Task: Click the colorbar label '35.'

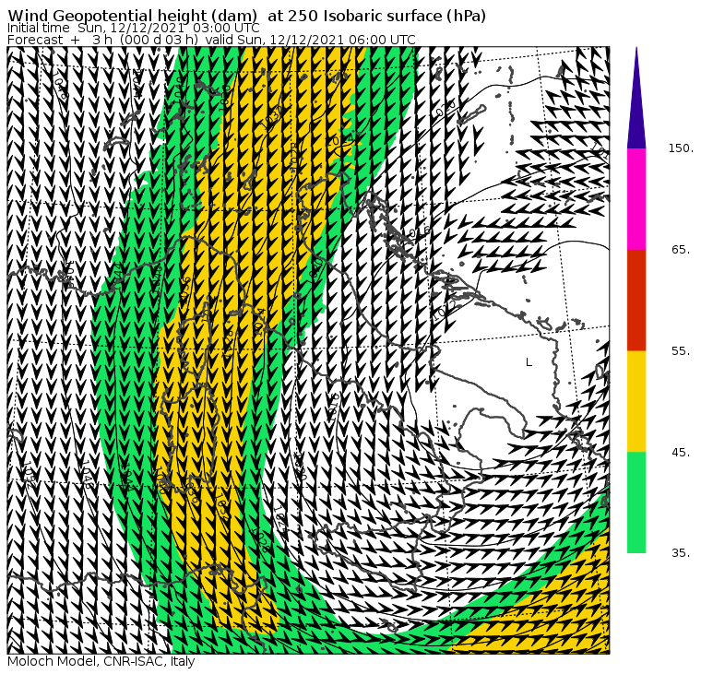Action: tap(681, 553)
